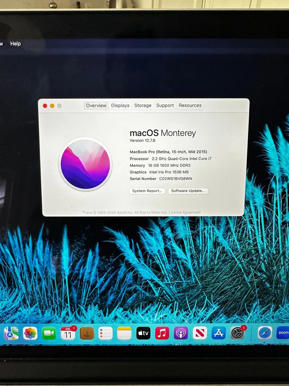Image resolution: width=289 pixels, height=386 pixels.
Task: Open the Calendar app showing JUL 11
Action: (68, 333)
